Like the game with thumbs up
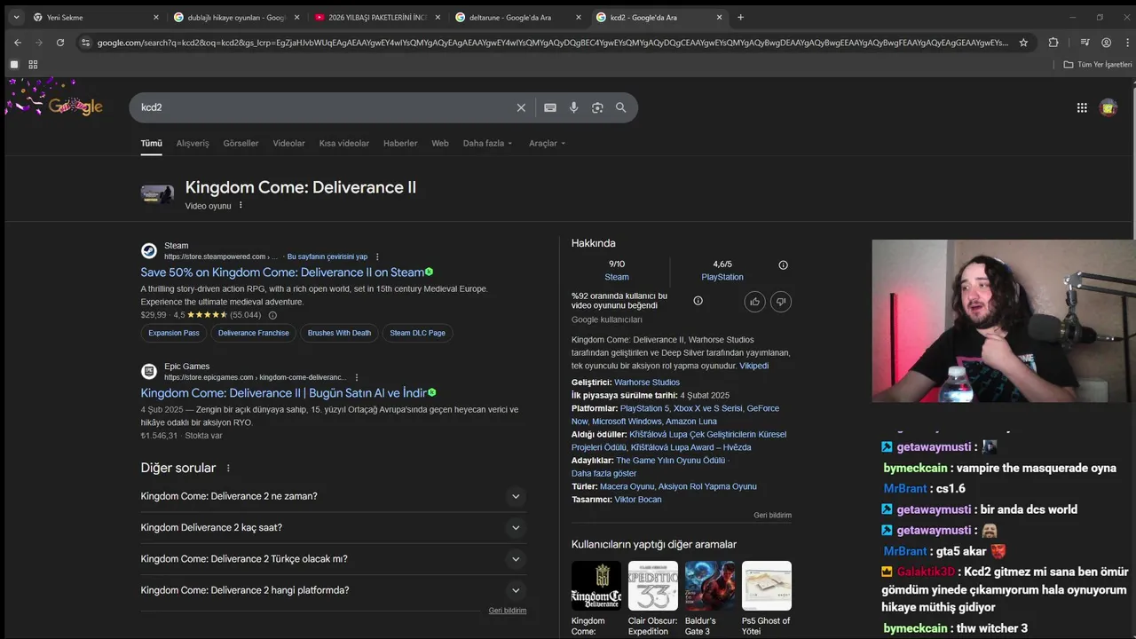The image size is (1136, 639). [x=754, y=302]
